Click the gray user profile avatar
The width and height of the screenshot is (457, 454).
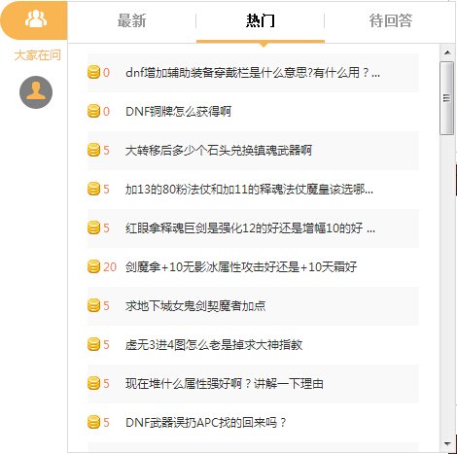pos(36,92)
